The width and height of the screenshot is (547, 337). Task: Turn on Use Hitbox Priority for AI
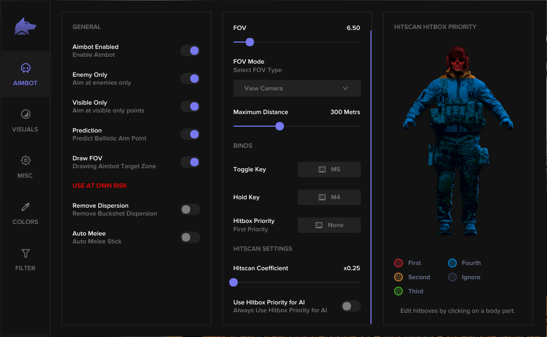pos(350,306)
